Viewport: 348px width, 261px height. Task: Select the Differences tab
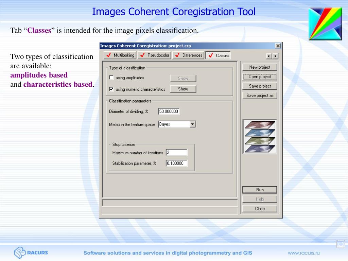click(x=188, y=55)
